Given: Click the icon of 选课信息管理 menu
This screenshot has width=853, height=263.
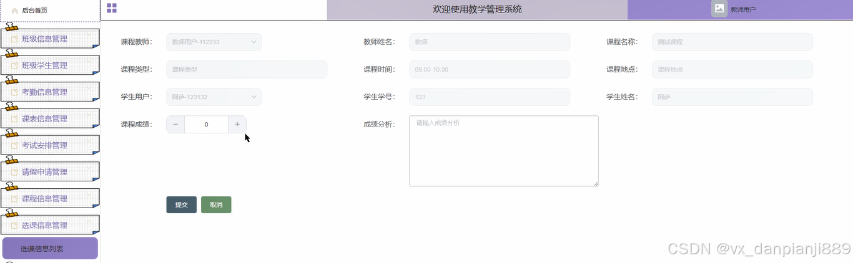Looking at the screenshot, I should click(x=14, y=226).
